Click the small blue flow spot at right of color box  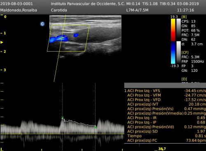pos(76,35)
